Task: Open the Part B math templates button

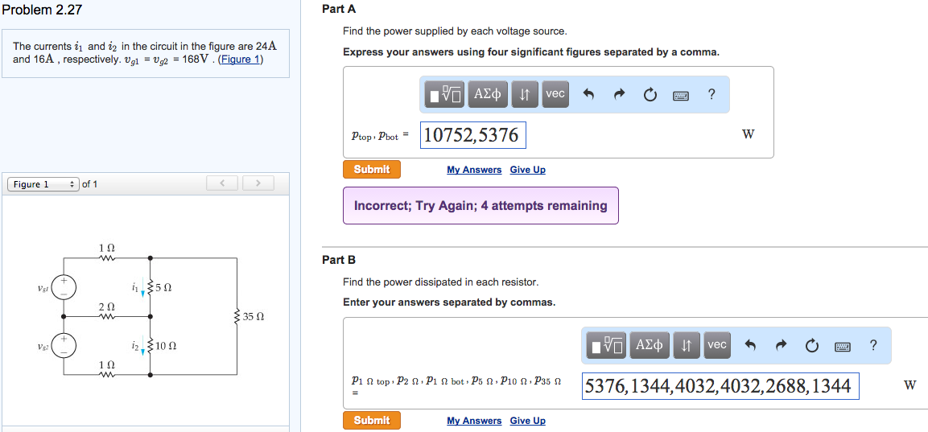Action: 607,345
